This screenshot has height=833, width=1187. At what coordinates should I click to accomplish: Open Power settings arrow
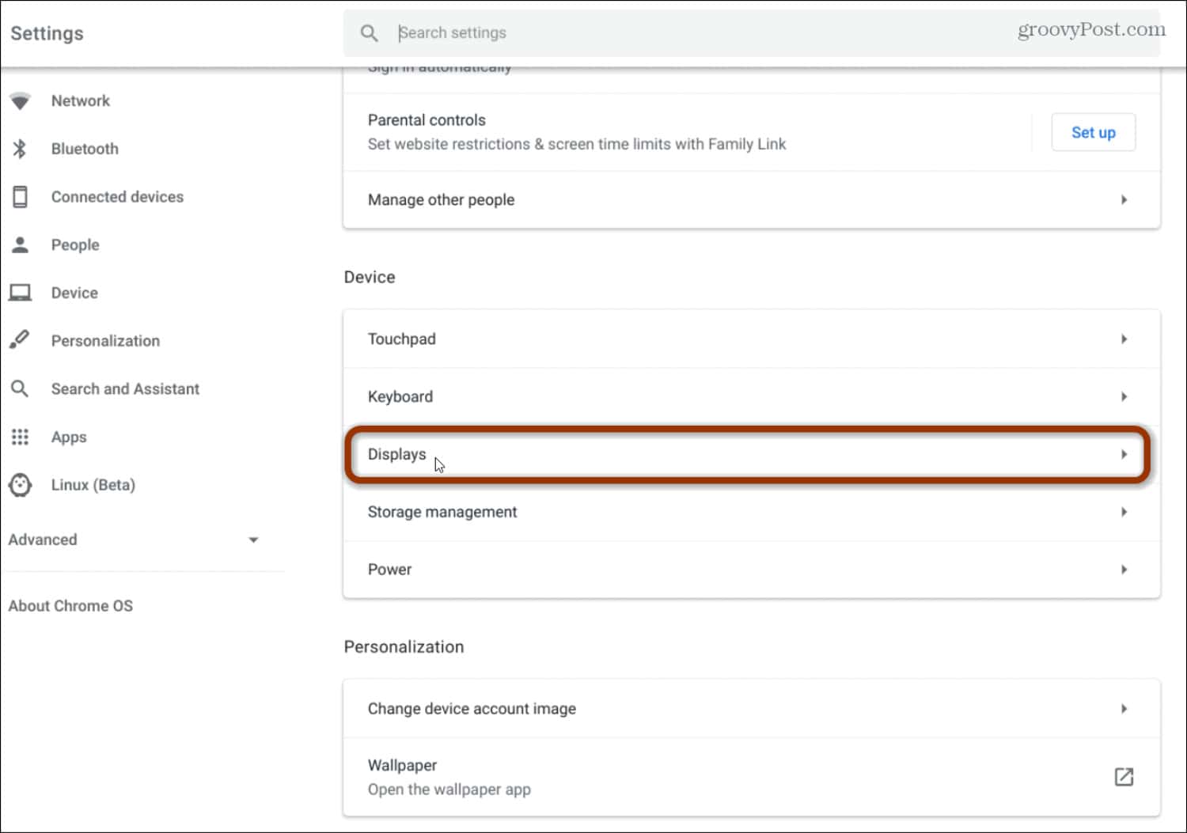(x=1124, y=570)
